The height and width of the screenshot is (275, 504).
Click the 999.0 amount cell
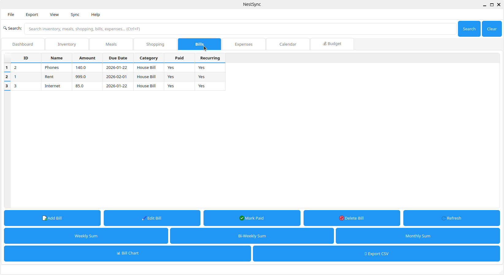coord(87,77)
